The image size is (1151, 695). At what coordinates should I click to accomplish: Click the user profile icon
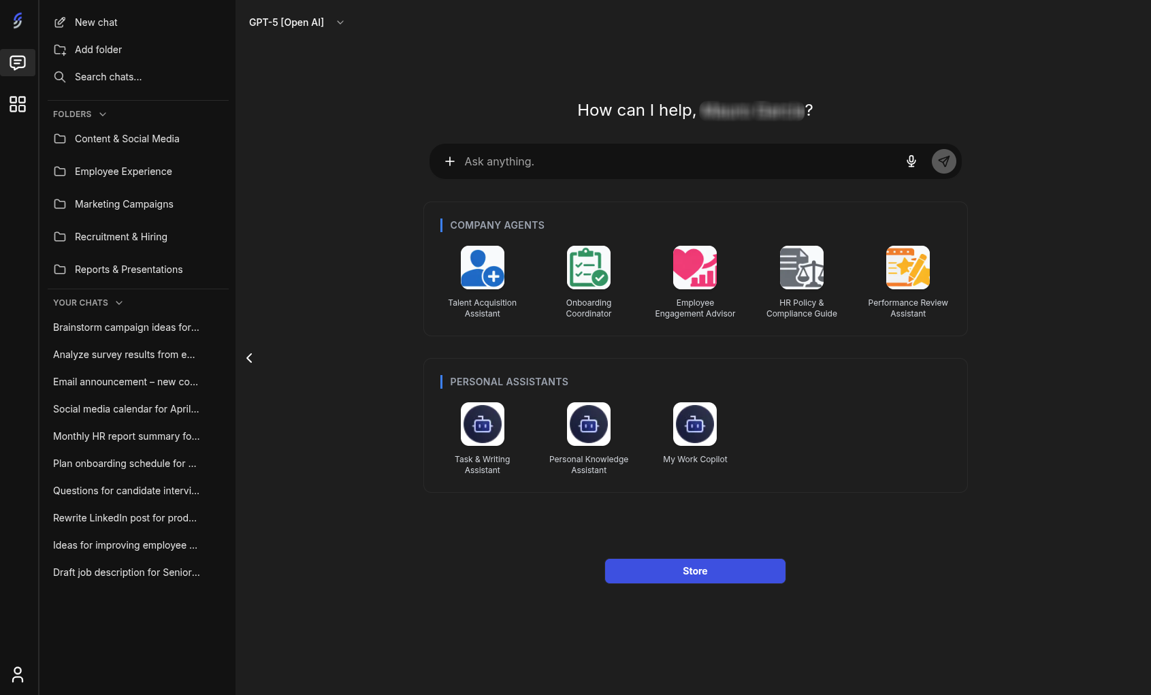pos(18,675)
